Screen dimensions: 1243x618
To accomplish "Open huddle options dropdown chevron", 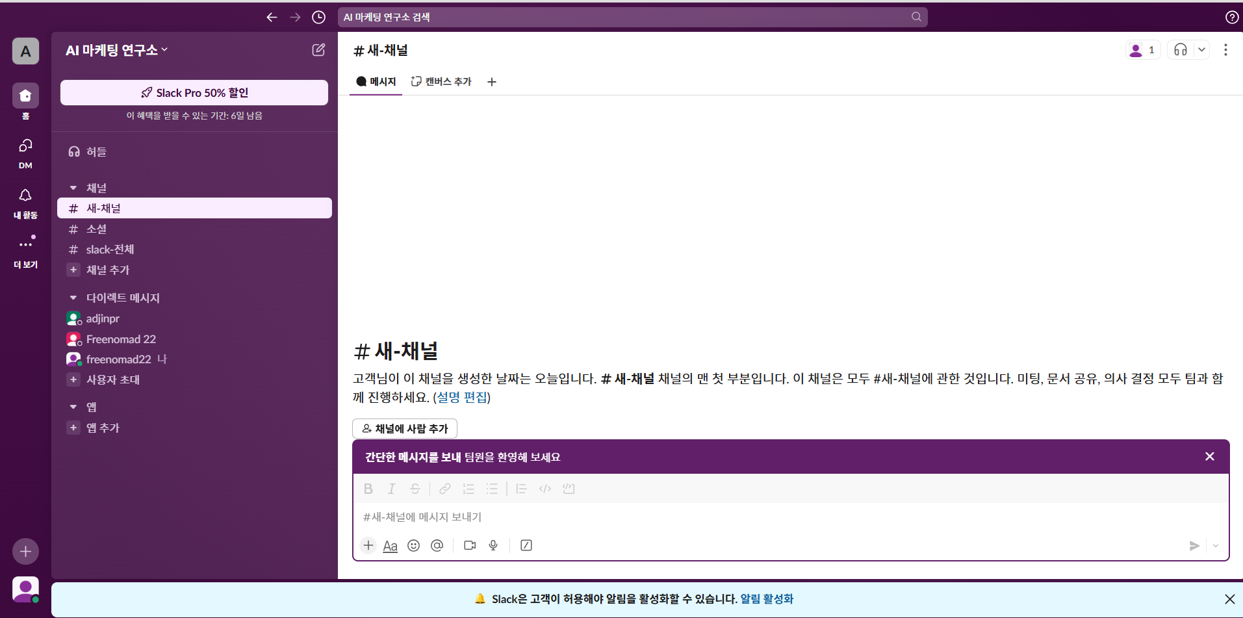I will click(x=1201, y=50).
